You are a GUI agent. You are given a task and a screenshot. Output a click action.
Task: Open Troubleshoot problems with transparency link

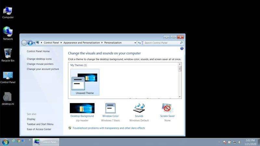tap(109, 128)
